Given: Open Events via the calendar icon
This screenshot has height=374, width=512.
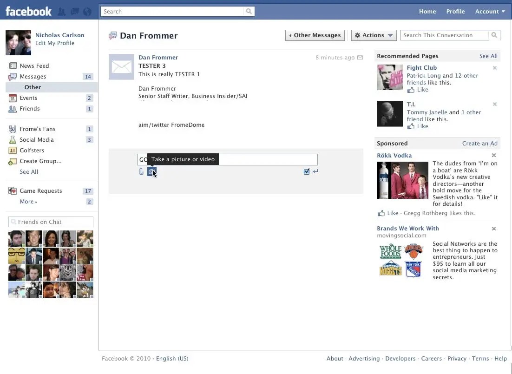Looking at the screenshot, I should point(13,98).
